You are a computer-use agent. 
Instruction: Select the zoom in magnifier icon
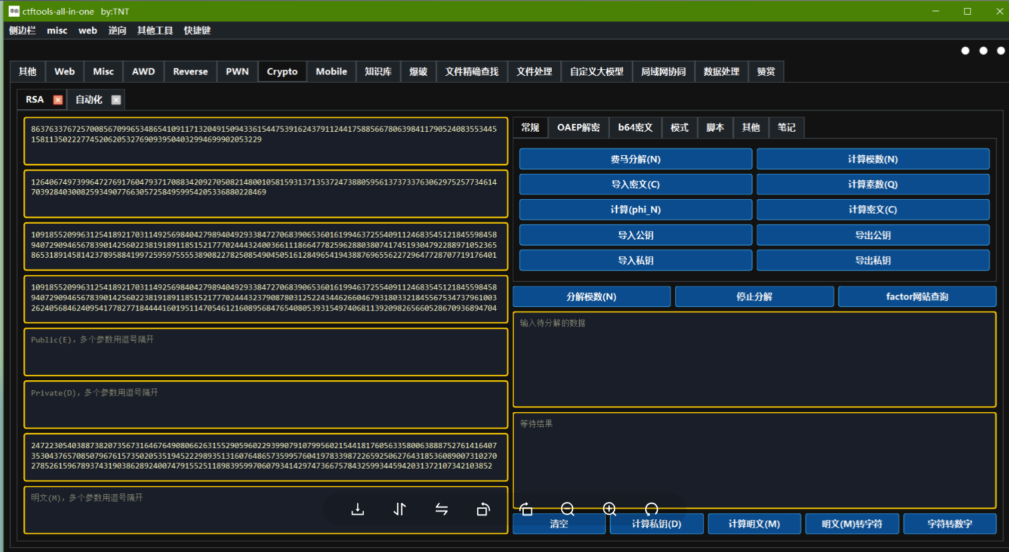click(610, 509)
